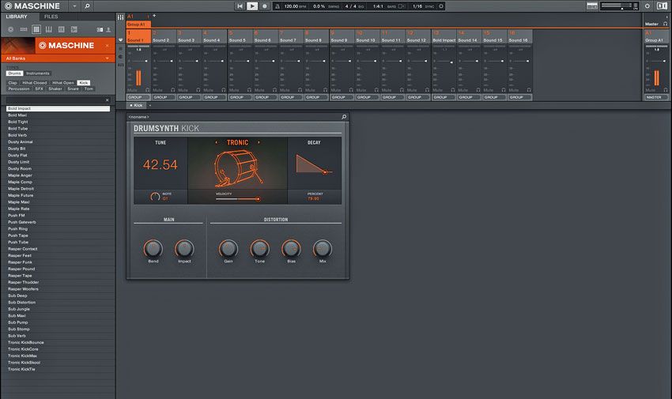Screen dimensions: 672x399
Task: Switch to factory content icon
Action: [100, 29]
